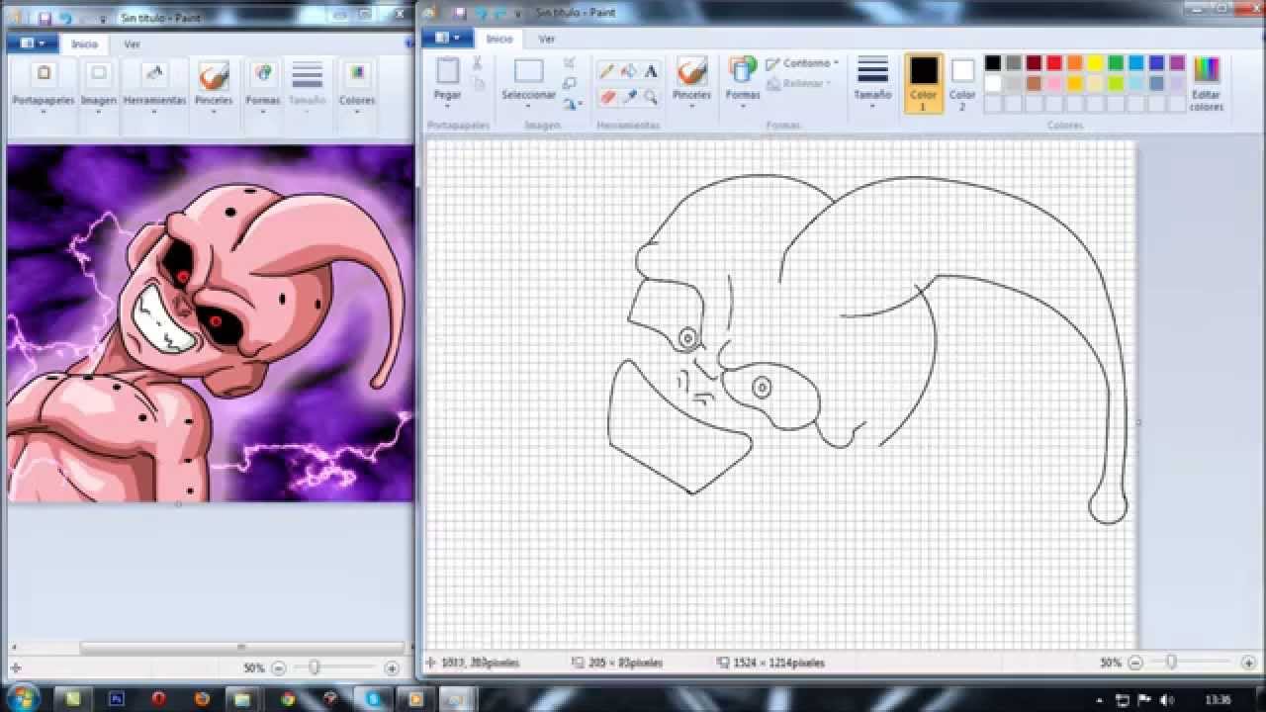The height and width of the screenshot is (712, 1266).
Task: Select the Color 2 button
Action: [962, 83]
